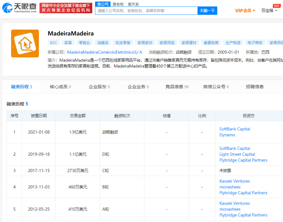This screenshot has height=222, width=283.
Task: Click the 电子商务 tag
Action: [x=255, y=43]
